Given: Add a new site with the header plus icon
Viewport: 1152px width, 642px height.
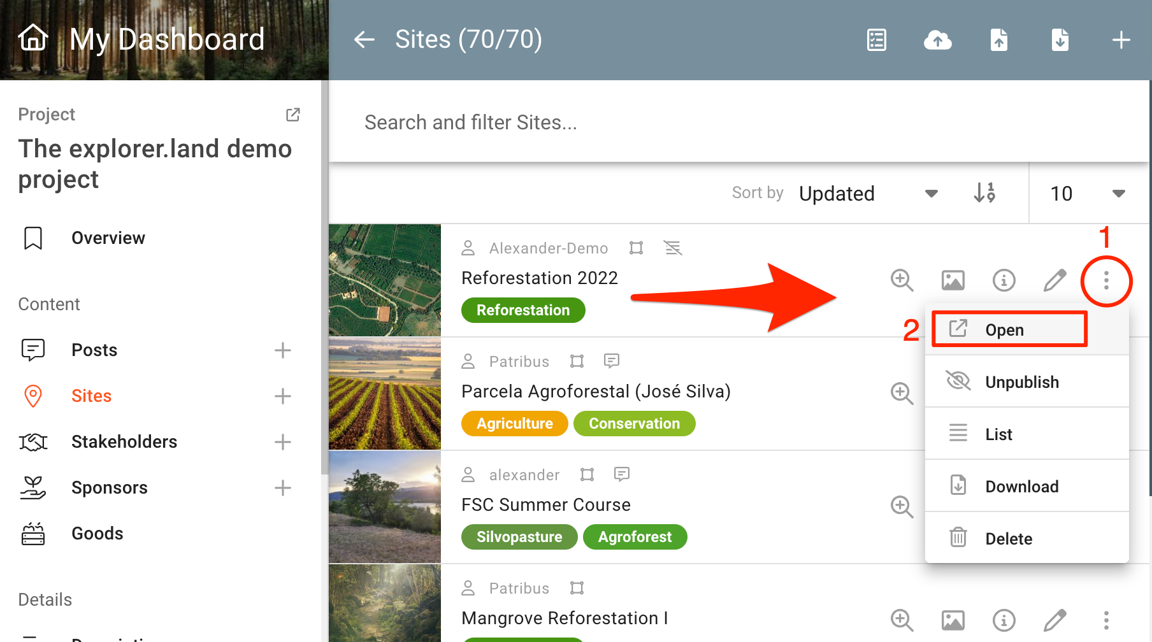Looking at the screenshot, I should pyautogui.click(x=1121, y=40).
